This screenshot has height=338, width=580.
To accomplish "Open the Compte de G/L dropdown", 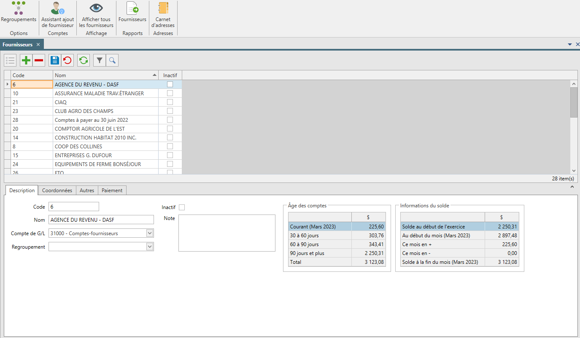I will pyautogui.click(x=150, y=233).
